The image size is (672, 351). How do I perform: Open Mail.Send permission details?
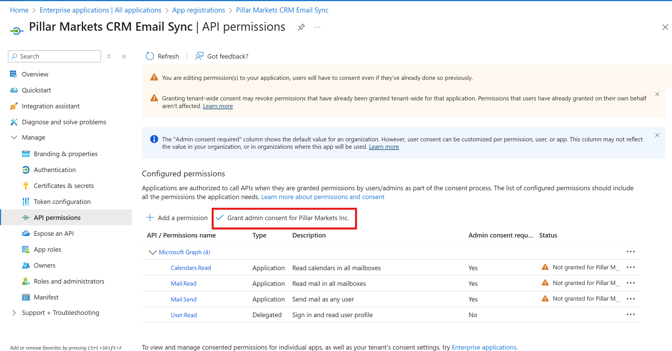tap(184, 300)
